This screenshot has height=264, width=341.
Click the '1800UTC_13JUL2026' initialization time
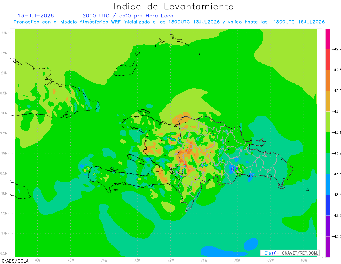click(x=194, y=22)
